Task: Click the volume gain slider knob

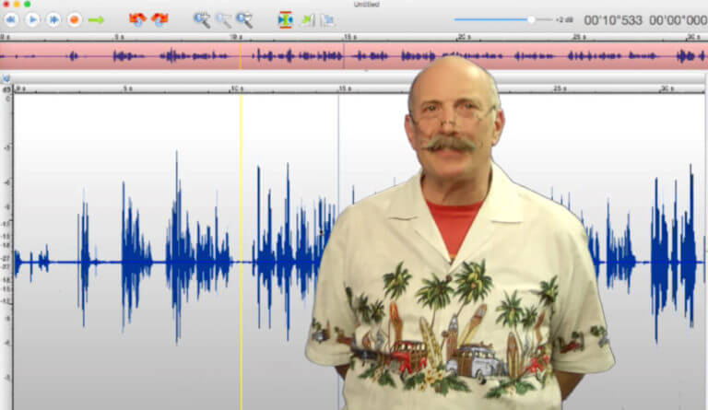Action: [531, 19]
